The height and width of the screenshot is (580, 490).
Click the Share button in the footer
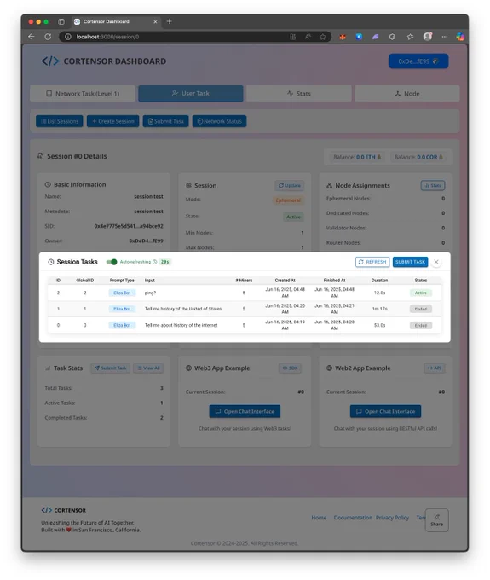coord(437,520)
